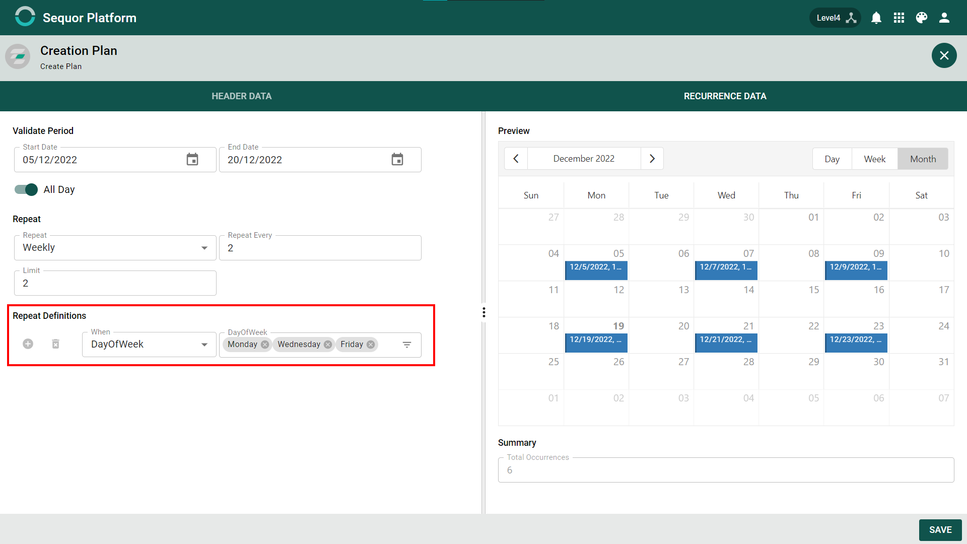Click the Repeat Every field

(x=320, y=248)
